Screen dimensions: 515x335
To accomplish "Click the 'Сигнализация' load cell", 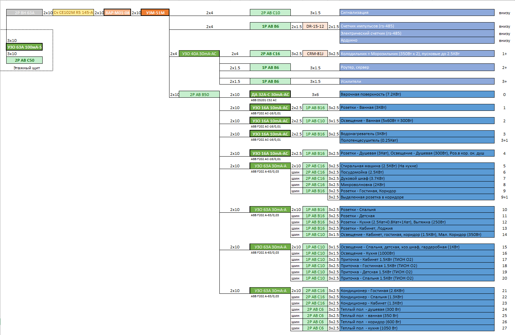I will pyautogui.click(x=417, y=12).
